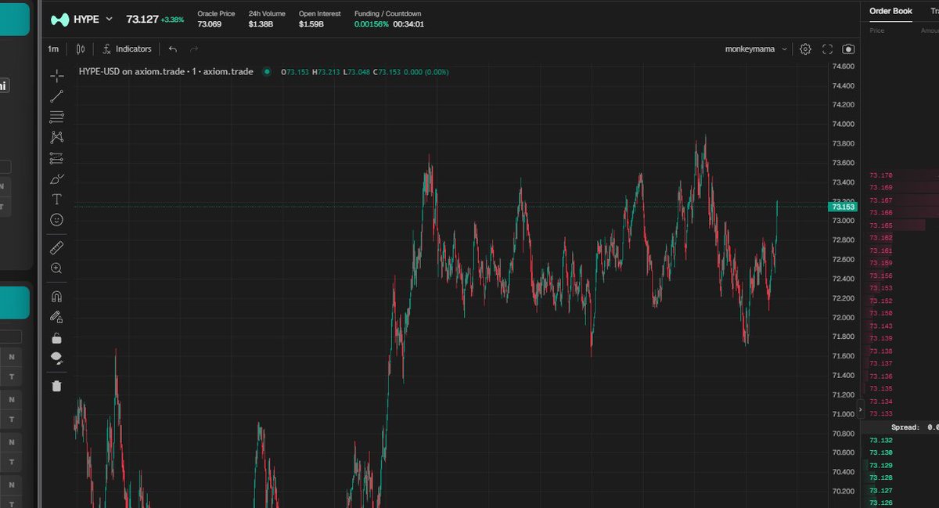
Task: Click the HYPE-USD on axiom.trade legend title
Action: pyautogui.click(x=166, y=71)
